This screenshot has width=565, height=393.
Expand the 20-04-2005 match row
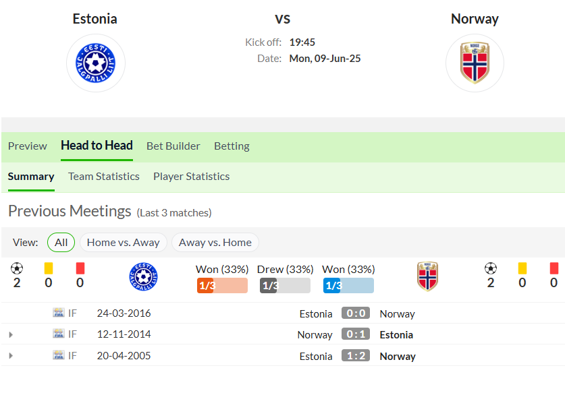pos(11,355)
